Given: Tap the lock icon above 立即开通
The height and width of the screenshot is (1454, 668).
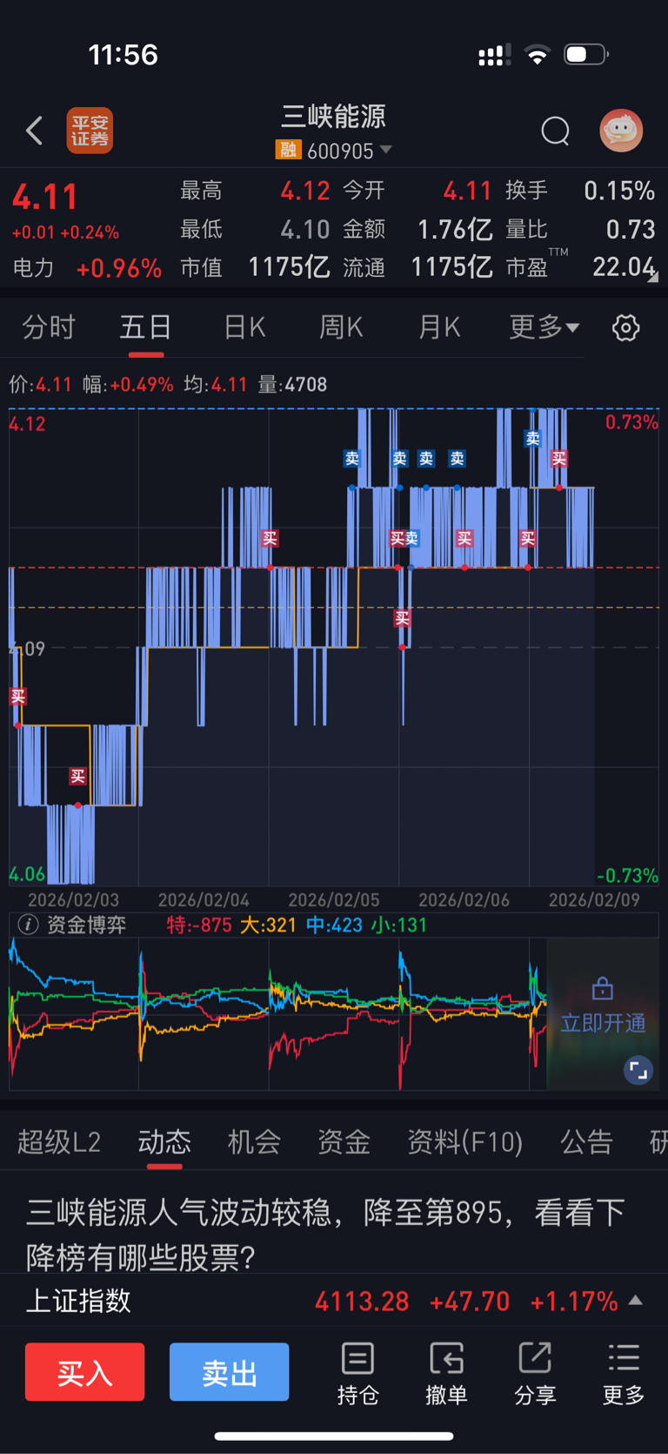Looking at the screenshot, I should (x=602, y=989).
